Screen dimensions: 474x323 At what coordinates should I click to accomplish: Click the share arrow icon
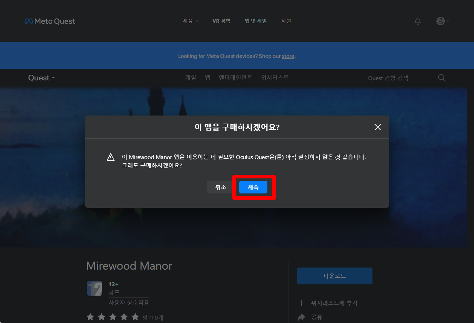pos(301,317)
